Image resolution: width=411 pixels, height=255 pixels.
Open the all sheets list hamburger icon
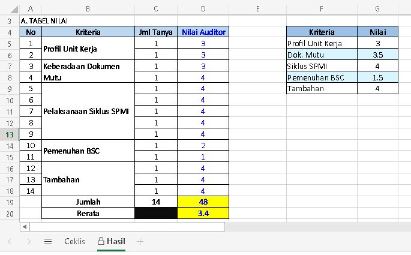pyautogui.click(x=48, y=241)
